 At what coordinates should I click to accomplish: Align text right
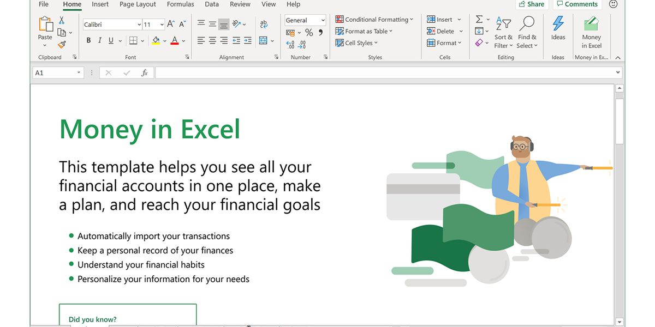[x=224, y=40]
